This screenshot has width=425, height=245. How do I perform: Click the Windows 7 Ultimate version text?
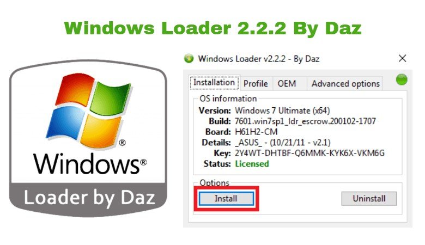tap(282, 111)
